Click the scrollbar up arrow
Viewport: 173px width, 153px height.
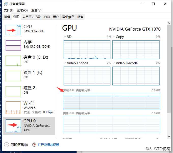coord(169,23)
